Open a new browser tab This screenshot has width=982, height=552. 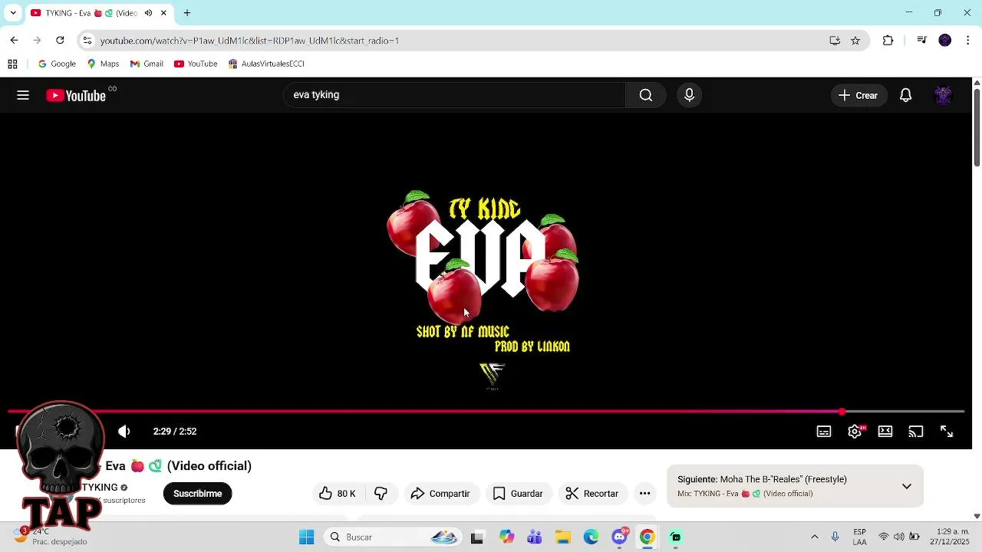[186, 13]
